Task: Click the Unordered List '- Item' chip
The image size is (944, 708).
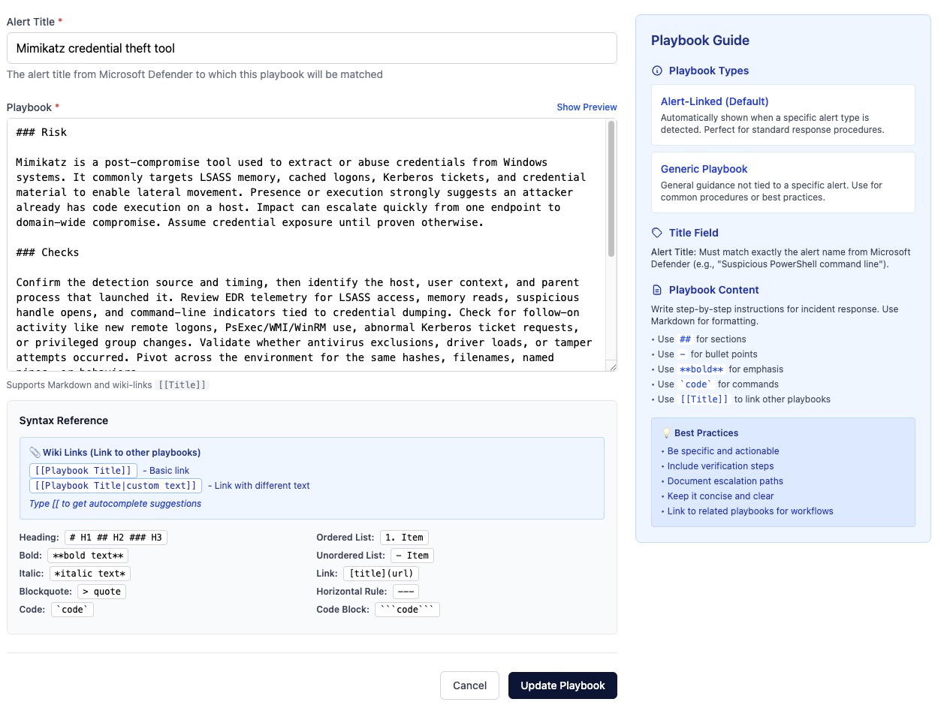Action: (x=412, y=555)
